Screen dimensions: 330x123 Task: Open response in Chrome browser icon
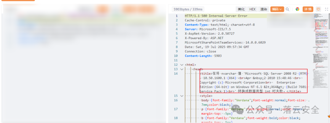pyautogui.click(x=297, y=9)
